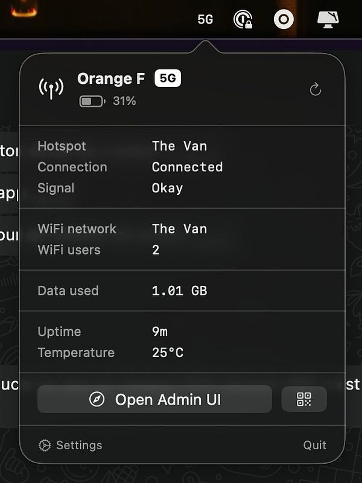Click the 5G badge next to Orange F
Image resolution: width=362 pixels, height=483 pixels.
click(168, 78)
